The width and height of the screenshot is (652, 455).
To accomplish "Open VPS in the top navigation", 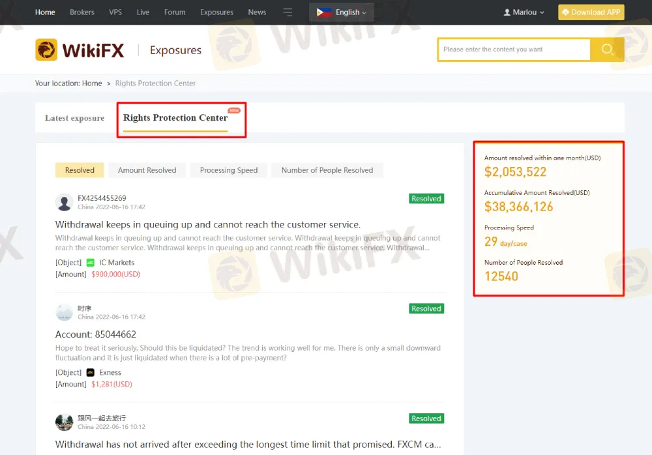I will coord(115,12).
